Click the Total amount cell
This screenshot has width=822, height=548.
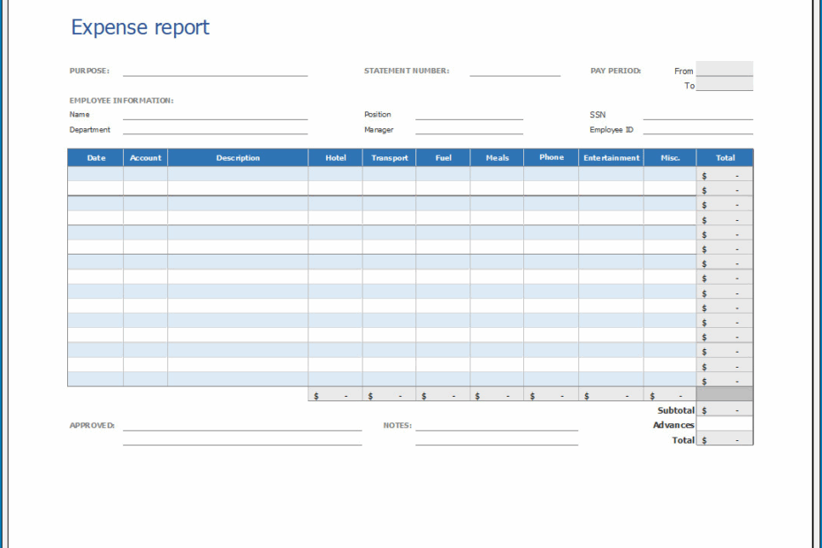point(723,440)
